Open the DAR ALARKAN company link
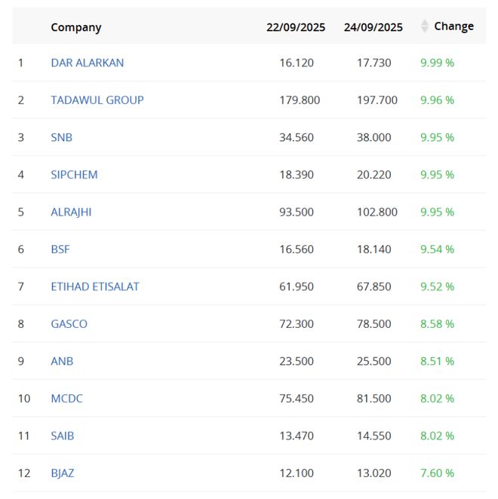498x499 pixels. [88, 63]
